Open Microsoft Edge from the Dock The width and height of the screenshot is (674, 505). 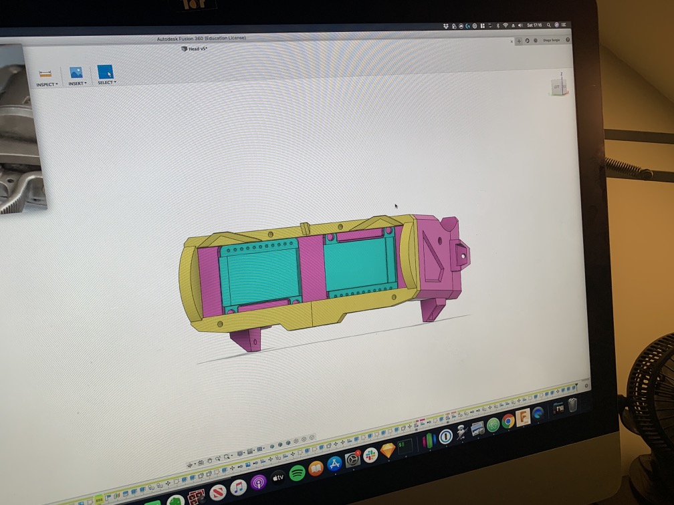tap(538, 413)
